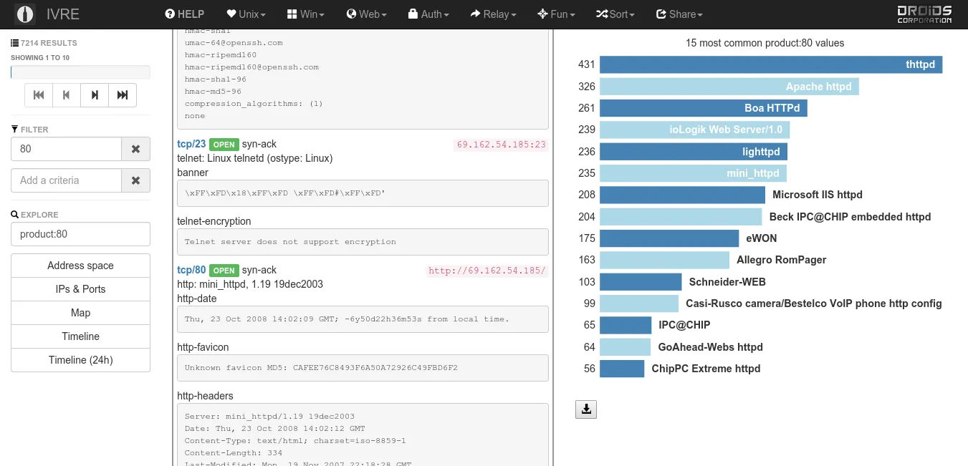
Task: Open the Share dropdown
Action: 679,14
